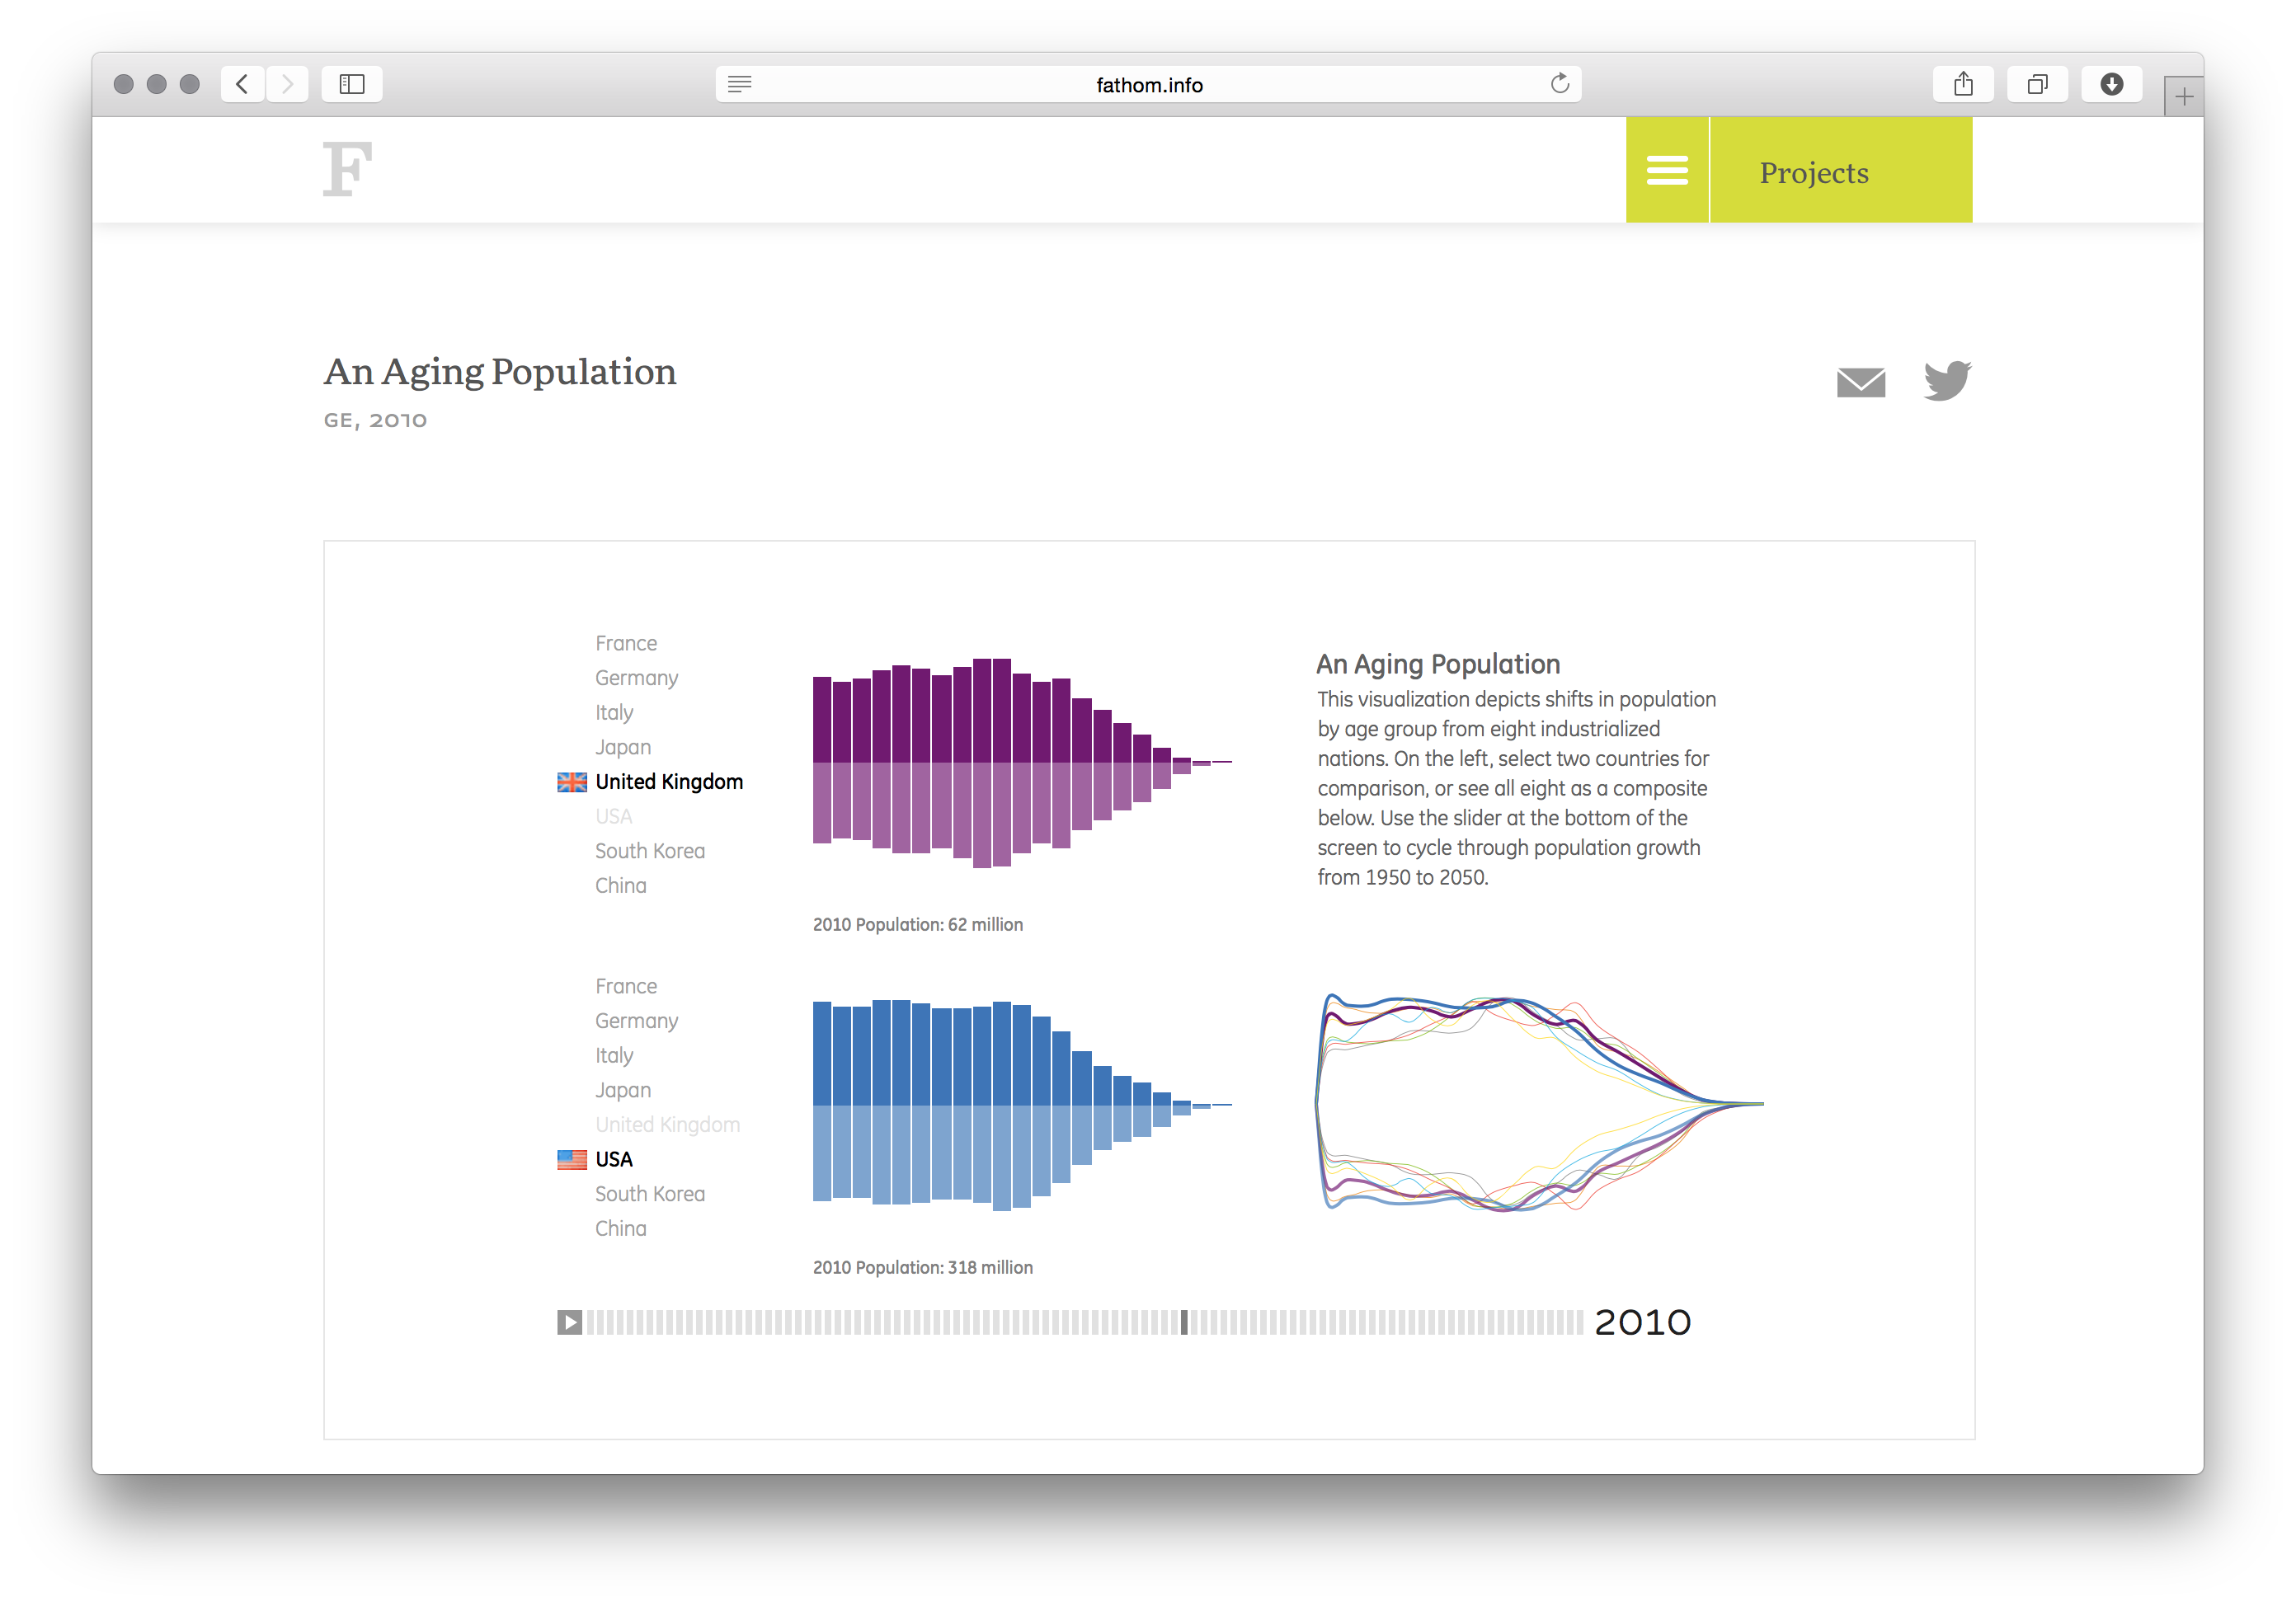Click the browser back button
This screenshot has height=1606, width=2296.
242,84
